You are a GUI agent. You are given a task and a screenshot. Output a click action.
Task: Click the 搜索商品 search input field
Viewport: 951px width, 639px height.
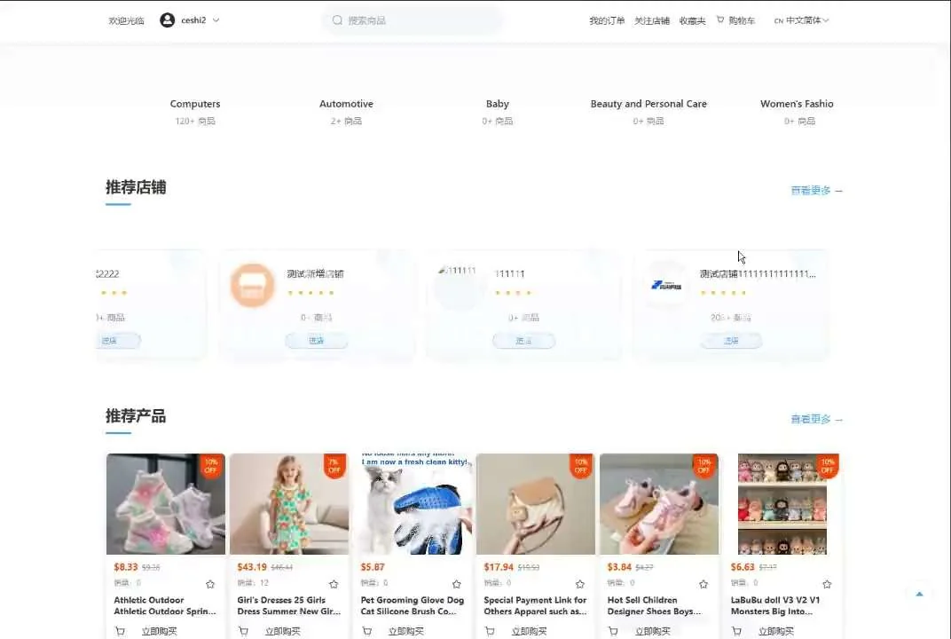click(x=417, y=20)
